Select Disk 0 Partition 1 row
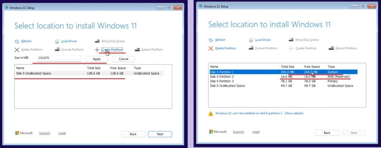Viewport: 381px width, 148px height. coord(283,72)
